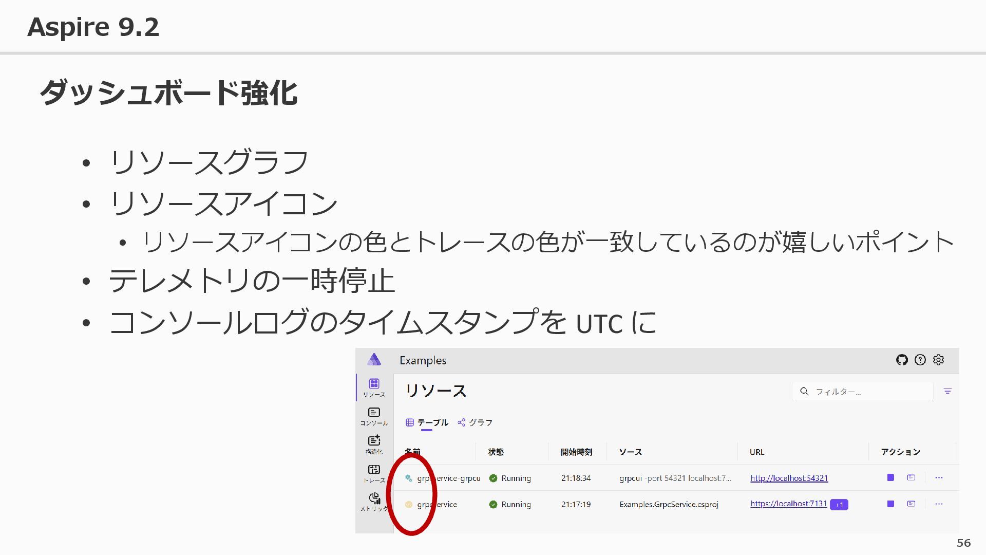Open the リソース sidebar page
This screenshot has width=986, height=555.
[374, 387]
